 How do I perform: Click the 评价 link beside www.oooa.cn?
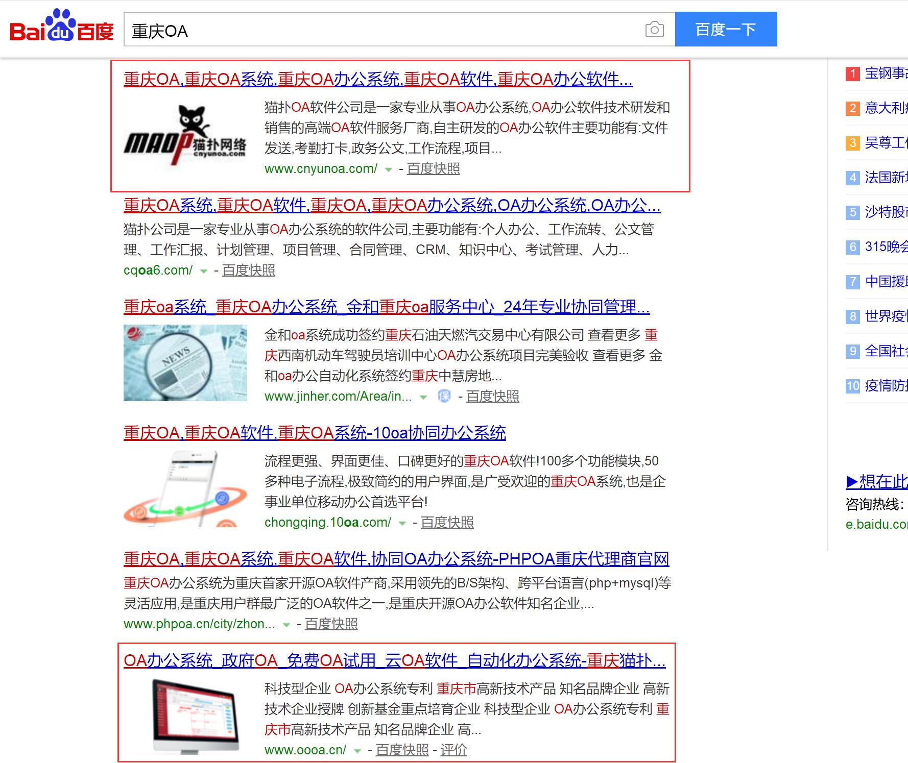coord(454,750)
